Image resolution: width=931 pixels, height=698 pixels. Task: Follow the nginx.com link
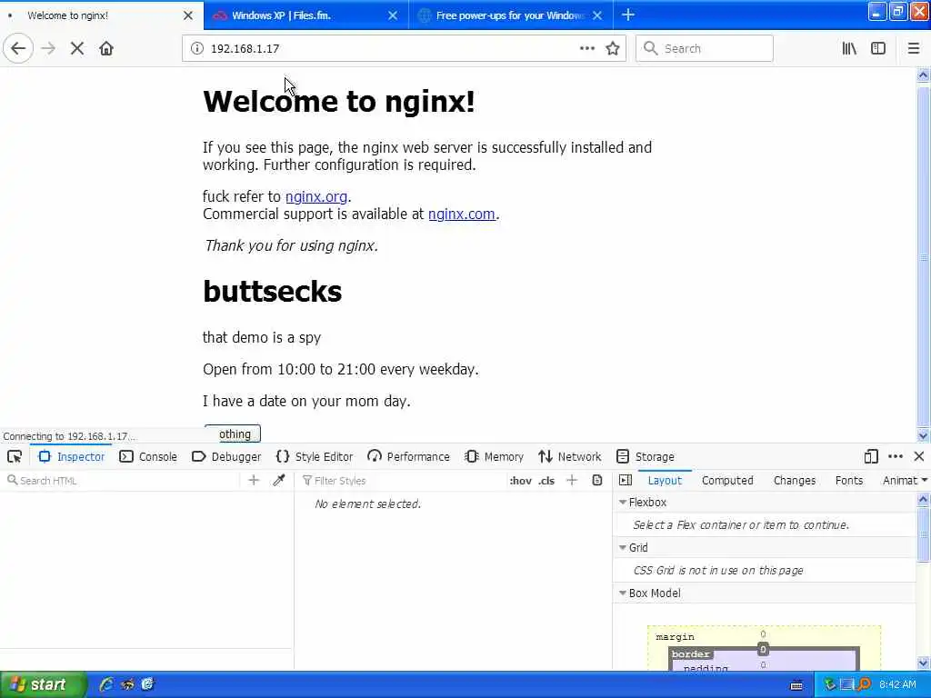tap(461, 214)
